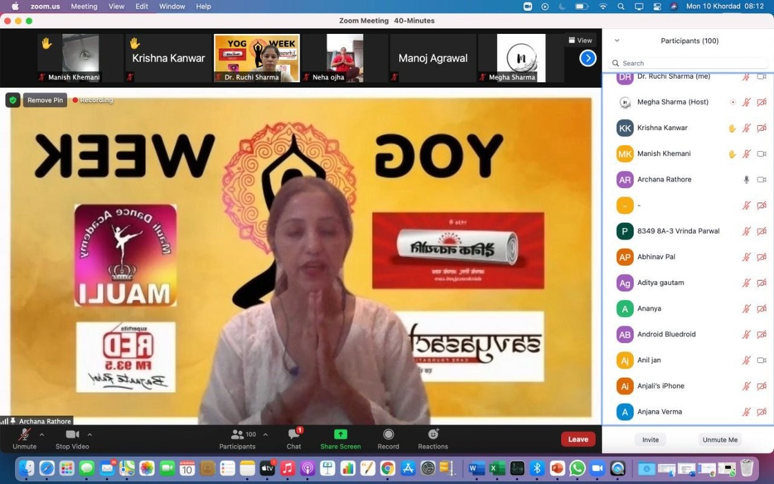This screenshot has height=484, width=774.
Task: Open the Reactions smiley icon
Action: pyautogui.click(x=434, y=434)
